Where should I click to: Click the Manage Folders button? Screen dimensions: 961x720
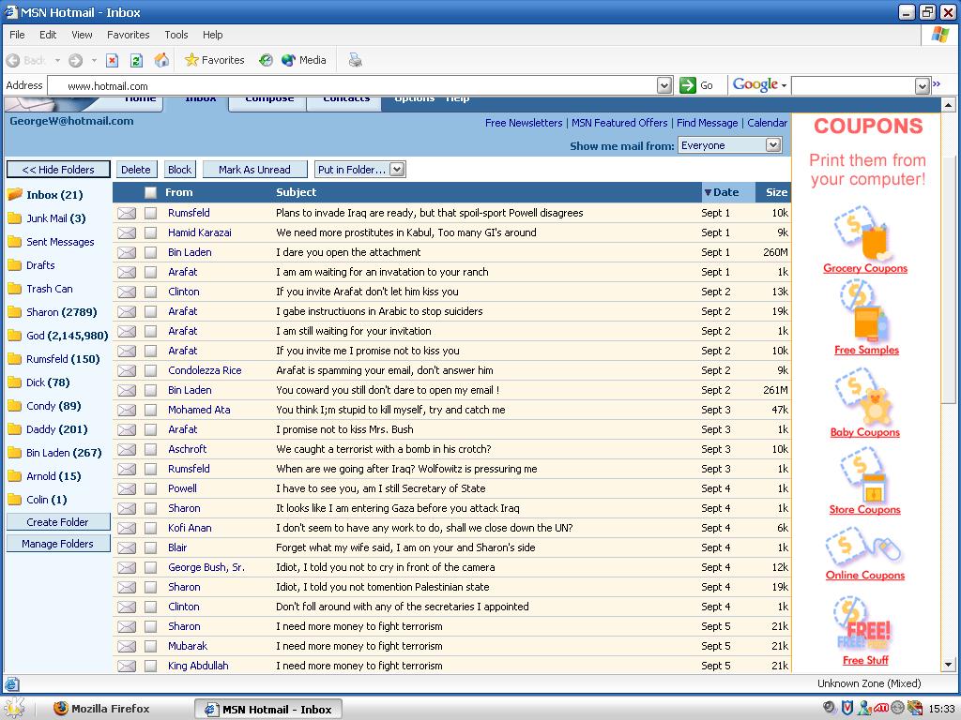(x=58, y=544)
